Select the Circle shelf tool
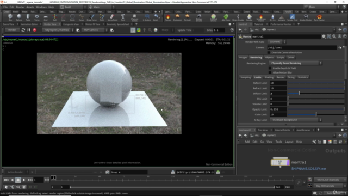This screenshot has height=196, width=348. coord(72,17)
